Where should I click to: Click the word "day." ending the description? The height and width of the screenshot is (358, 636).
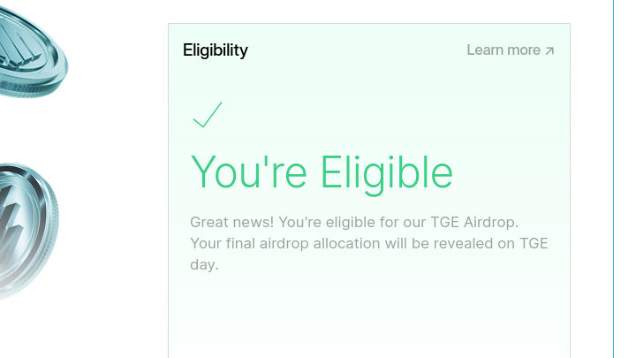204,264
